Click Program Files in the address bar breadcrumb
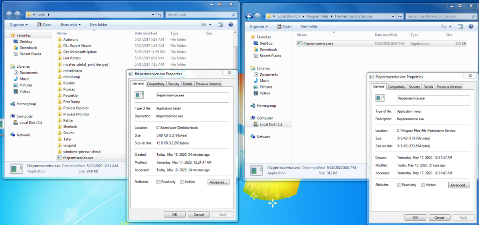 (x=317, y=16)
